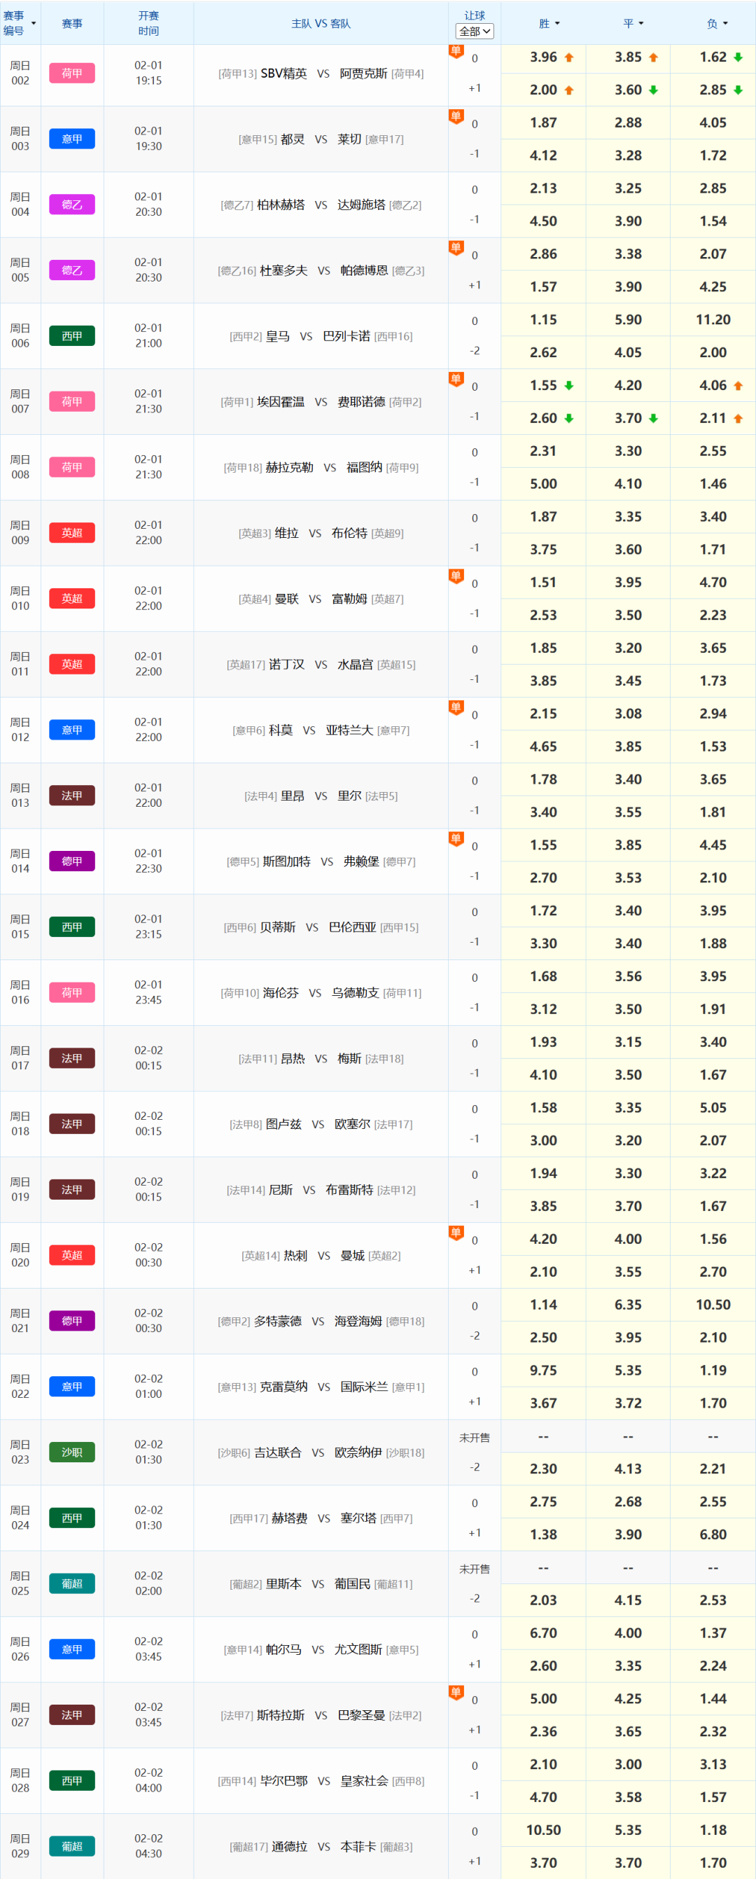Click the down arrow beside odds 3.70 in row 007
This screenshot has width=756, height=1879.
pos(653,419)
